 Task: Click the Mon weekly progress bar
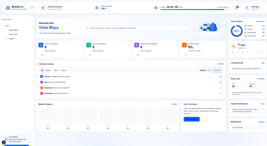coord(48,116)
